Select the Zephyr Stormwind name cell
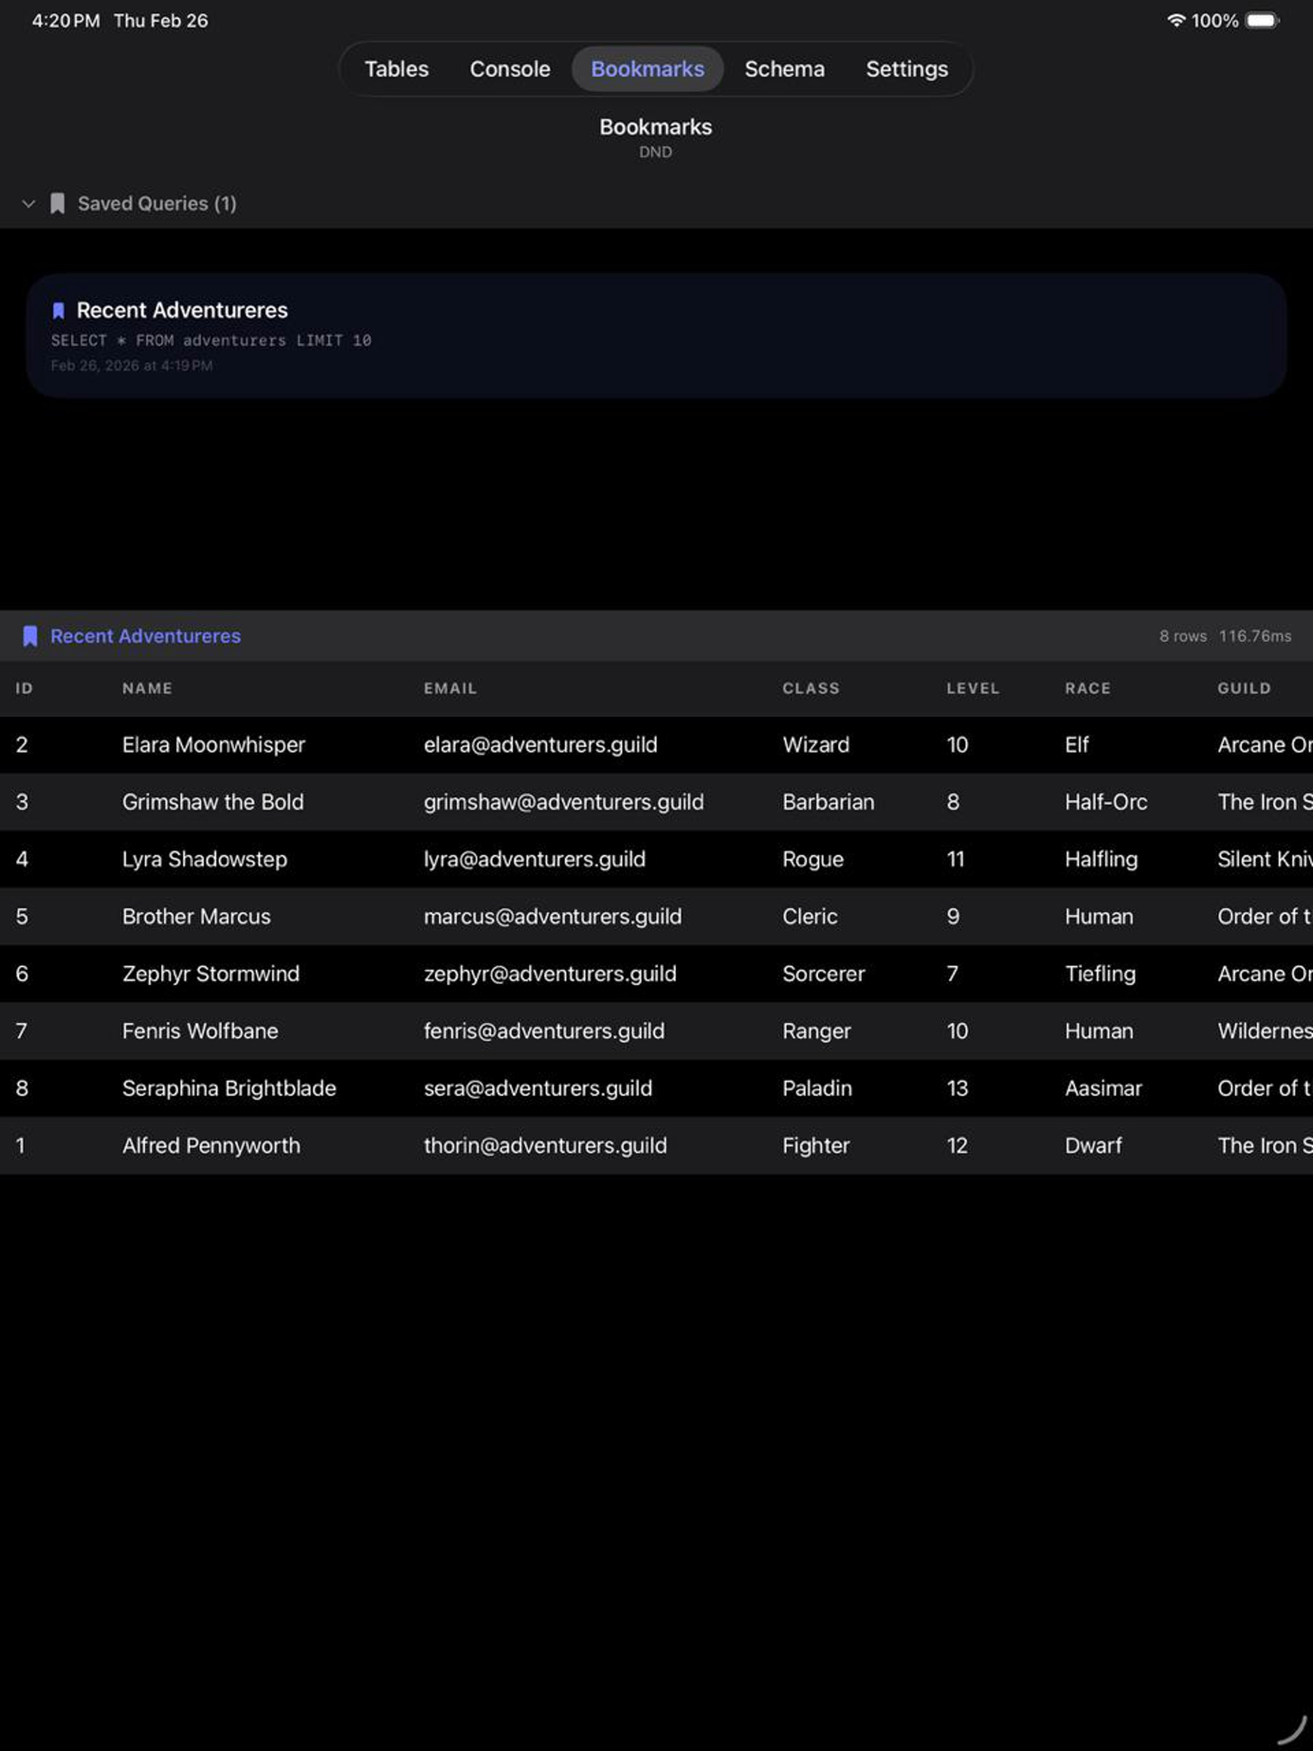This screenshot has width=1313, height=1751. 211,973
